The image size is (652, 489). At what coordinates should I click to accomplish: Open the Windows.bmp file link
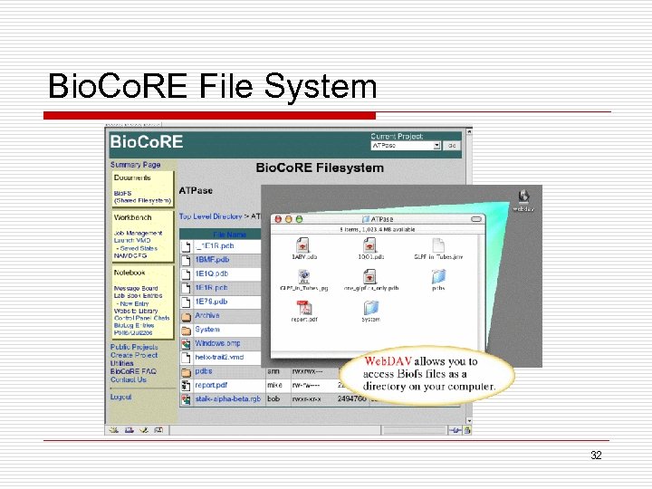[x=217, y=343]
